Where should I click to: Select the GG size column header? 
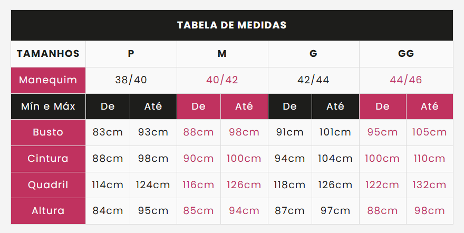(x=406, y=54)
